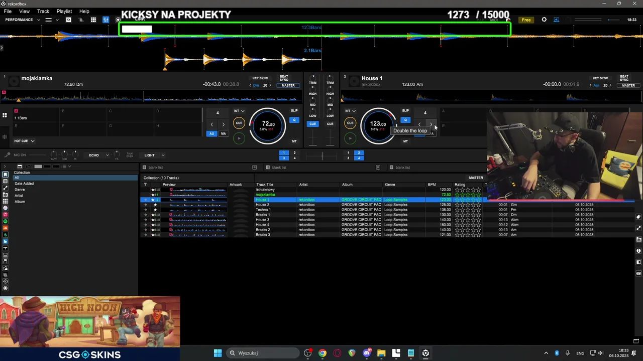Open the mixer/grid icon in top toolbar
The height and width of the screenshot is (361, 643).
(x=93, y=20)
